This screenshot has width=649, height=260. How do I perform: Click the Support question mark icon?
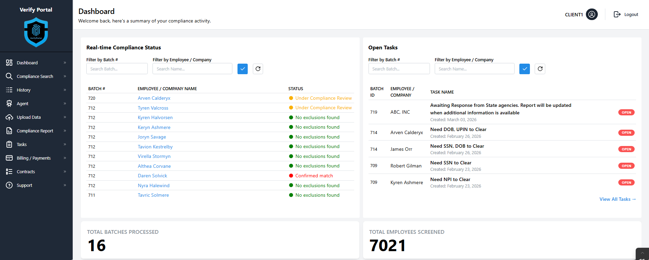[x=9, y=185]
